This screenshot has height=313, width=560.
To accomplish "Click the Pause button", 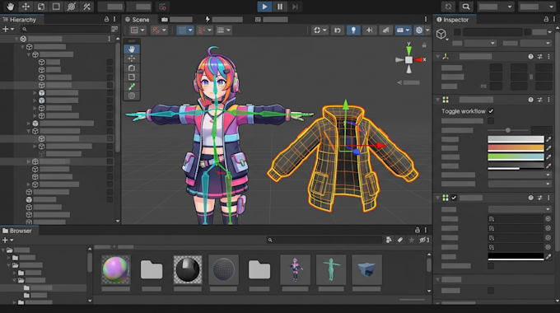I will (x=280, y=7).
